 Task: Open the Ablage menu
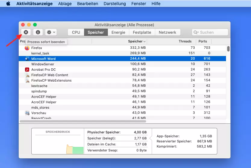click(65, 4)
